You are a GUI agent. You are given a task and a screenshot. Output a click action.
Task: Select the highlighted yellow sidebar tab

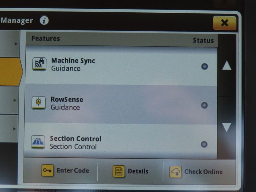tap(10, 72)
